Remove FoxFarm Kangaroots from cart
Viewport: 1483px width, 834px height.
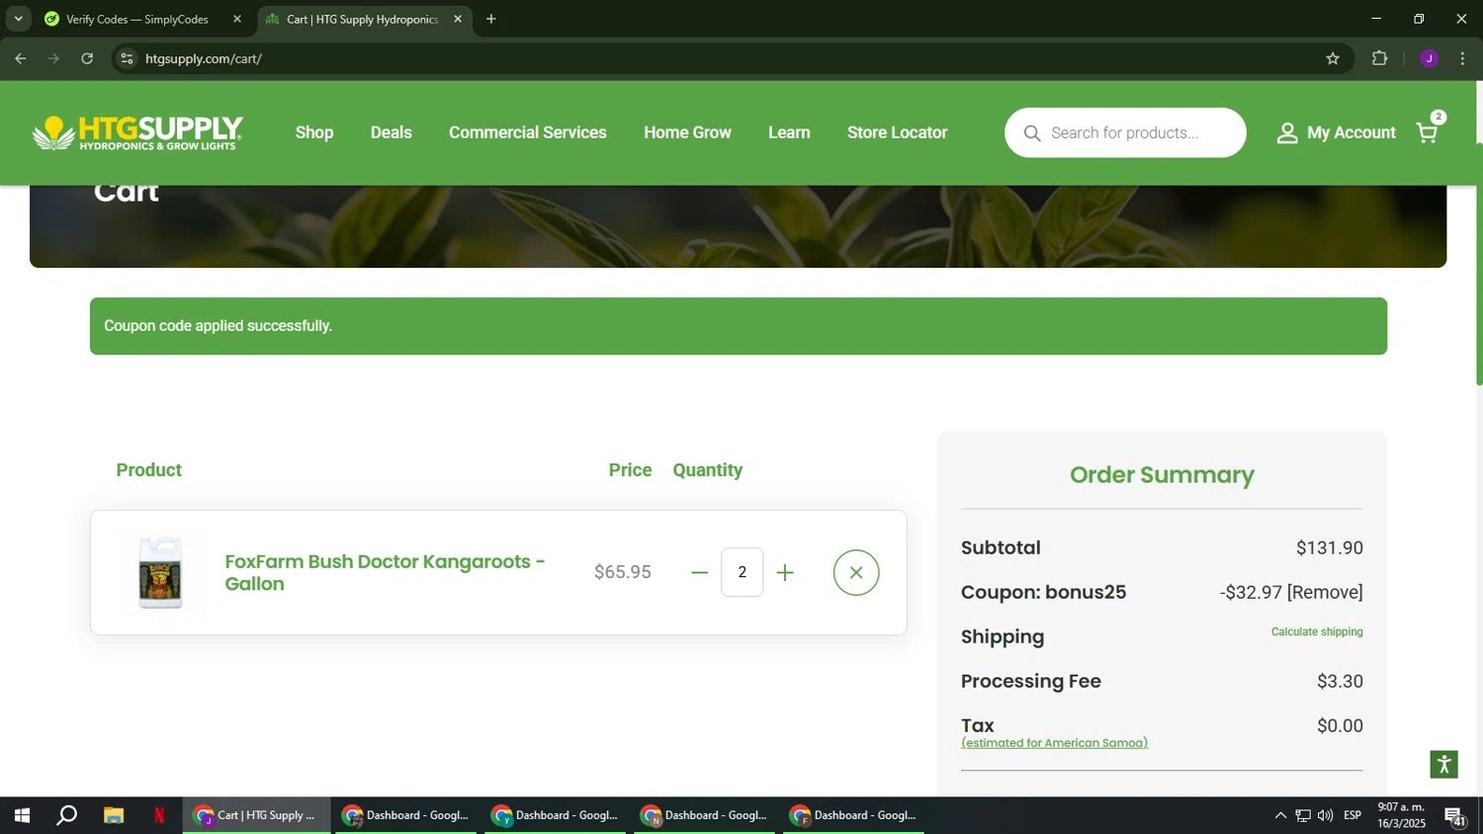click(x=856, y=573)
